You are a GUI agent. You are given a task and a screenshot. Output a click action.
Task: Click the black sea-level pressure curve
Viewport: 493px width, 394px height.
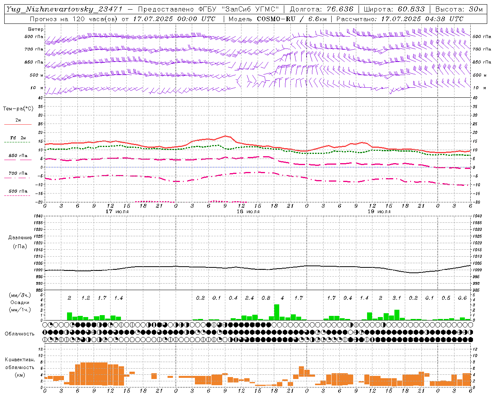(258, 268)
